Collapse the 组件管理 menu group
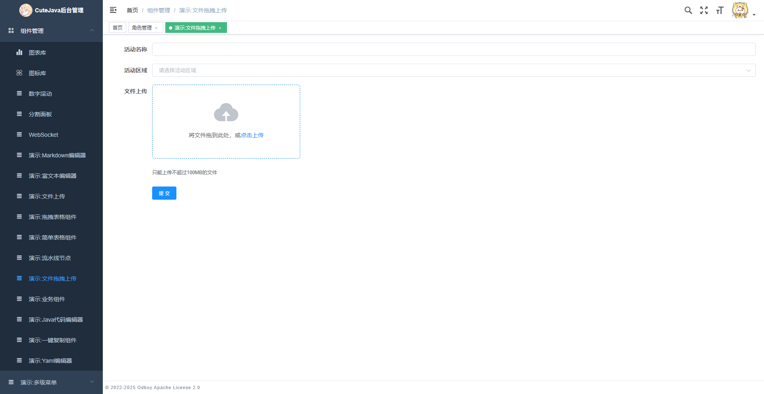Screen dimensions: 764x394 pyautogui.click(x=51, y=31)
